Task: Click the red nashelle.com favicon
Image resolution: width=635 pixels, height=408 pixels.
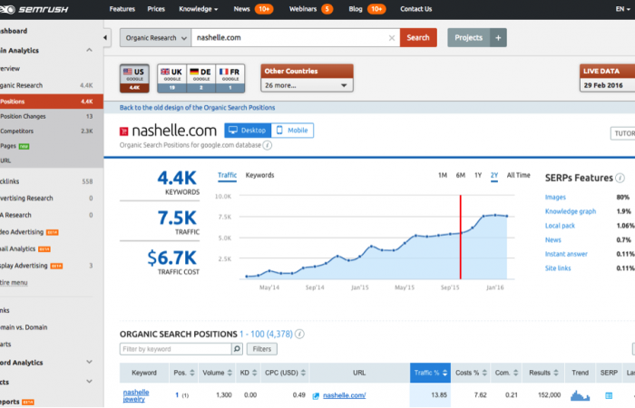Action: tap(124, 131)
